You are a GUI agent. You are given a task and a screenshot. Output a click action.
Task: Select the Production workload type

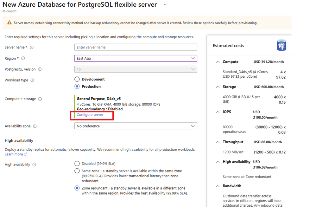tap(77, 86)
